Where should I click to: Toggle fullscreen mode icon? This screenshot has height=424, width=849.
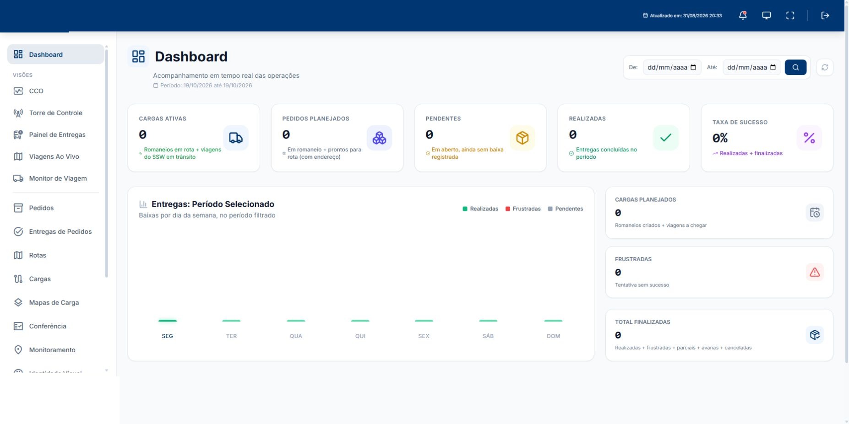pos(790,16)
